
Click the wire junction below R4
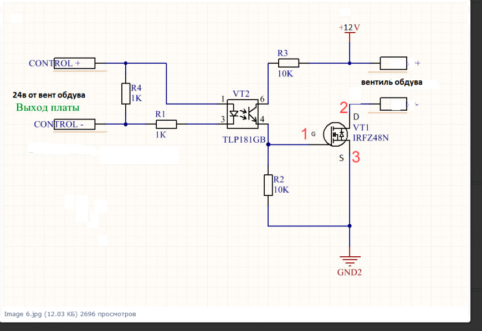pyautogui.click(x=126, y=125)
